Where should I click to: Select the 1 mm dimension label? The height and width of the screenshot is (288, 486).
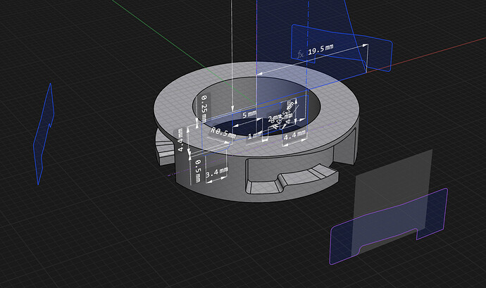pyautogui.click(x=255, y=135)
